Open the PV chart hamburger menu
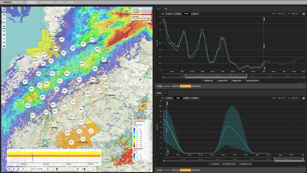Image resolution: width=307 pixels, height=173 pixels. (304, 98)
